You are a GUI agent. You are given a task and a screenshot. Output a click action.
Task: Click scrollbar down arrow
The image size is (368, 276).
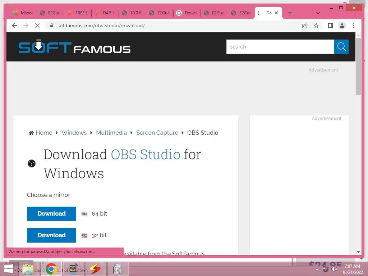tap(358, 252)
